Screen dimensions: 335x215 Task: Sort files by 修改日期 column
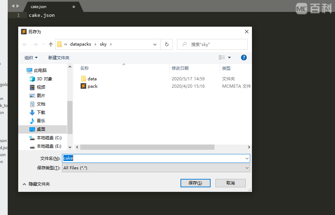(x=180, y=68)
